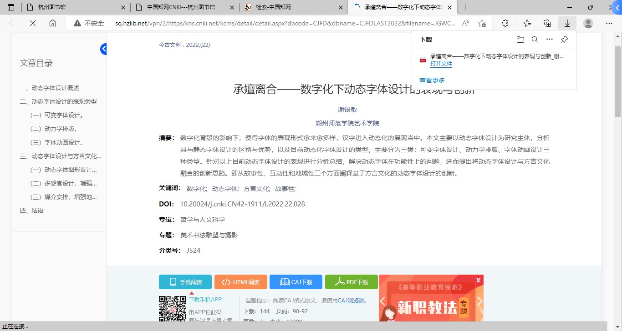Click the 下载手机APP link
622x331 pixels.
pyautogui.click(x=205, y=300)
